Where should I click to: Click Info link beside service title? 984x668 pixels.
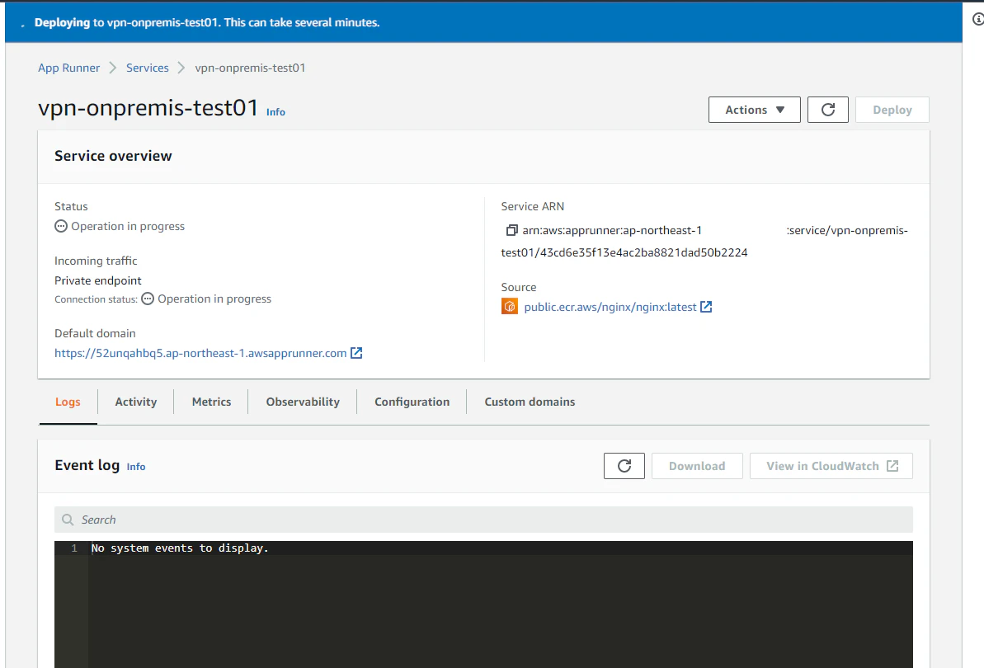pyautogui.click(x=275, y=111)
